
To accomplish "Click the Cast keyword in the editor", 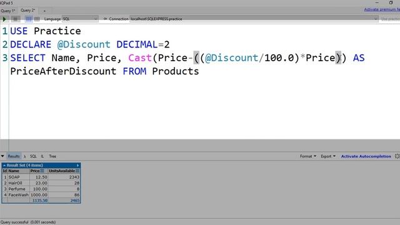I will click(x=140, y=58).
